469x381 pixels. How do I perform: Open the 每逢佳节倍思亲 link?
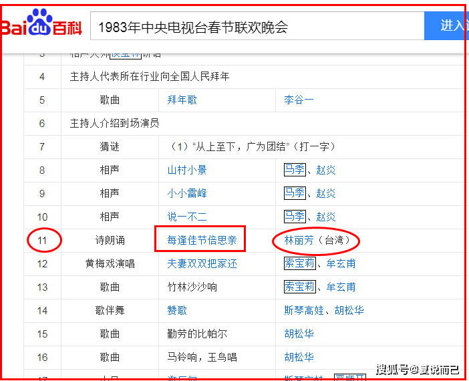[202, 240]
